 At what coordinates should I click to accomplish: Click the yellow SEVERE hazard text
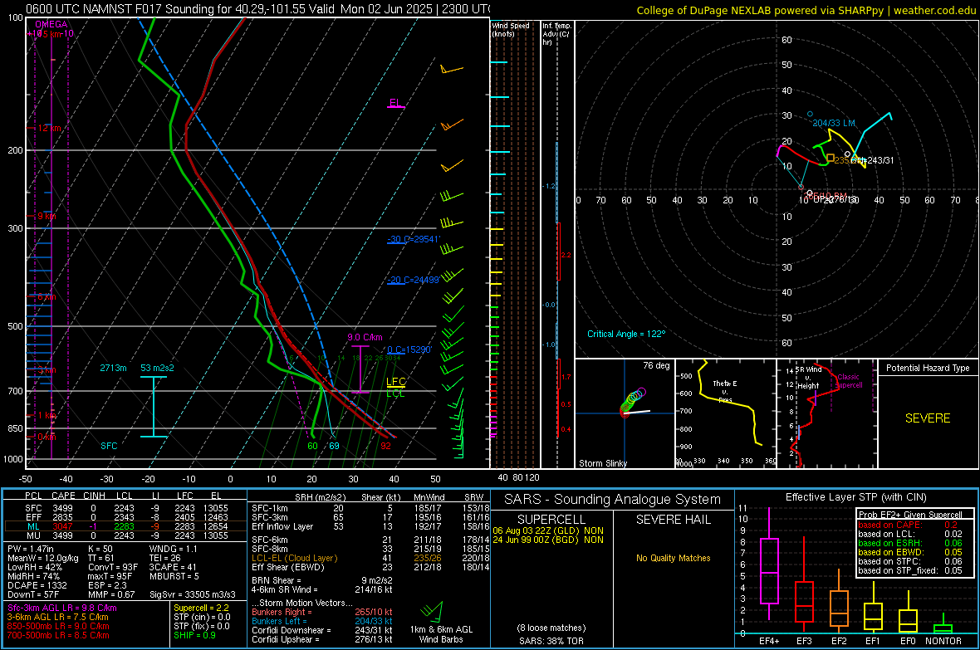(x=928, y=418)
